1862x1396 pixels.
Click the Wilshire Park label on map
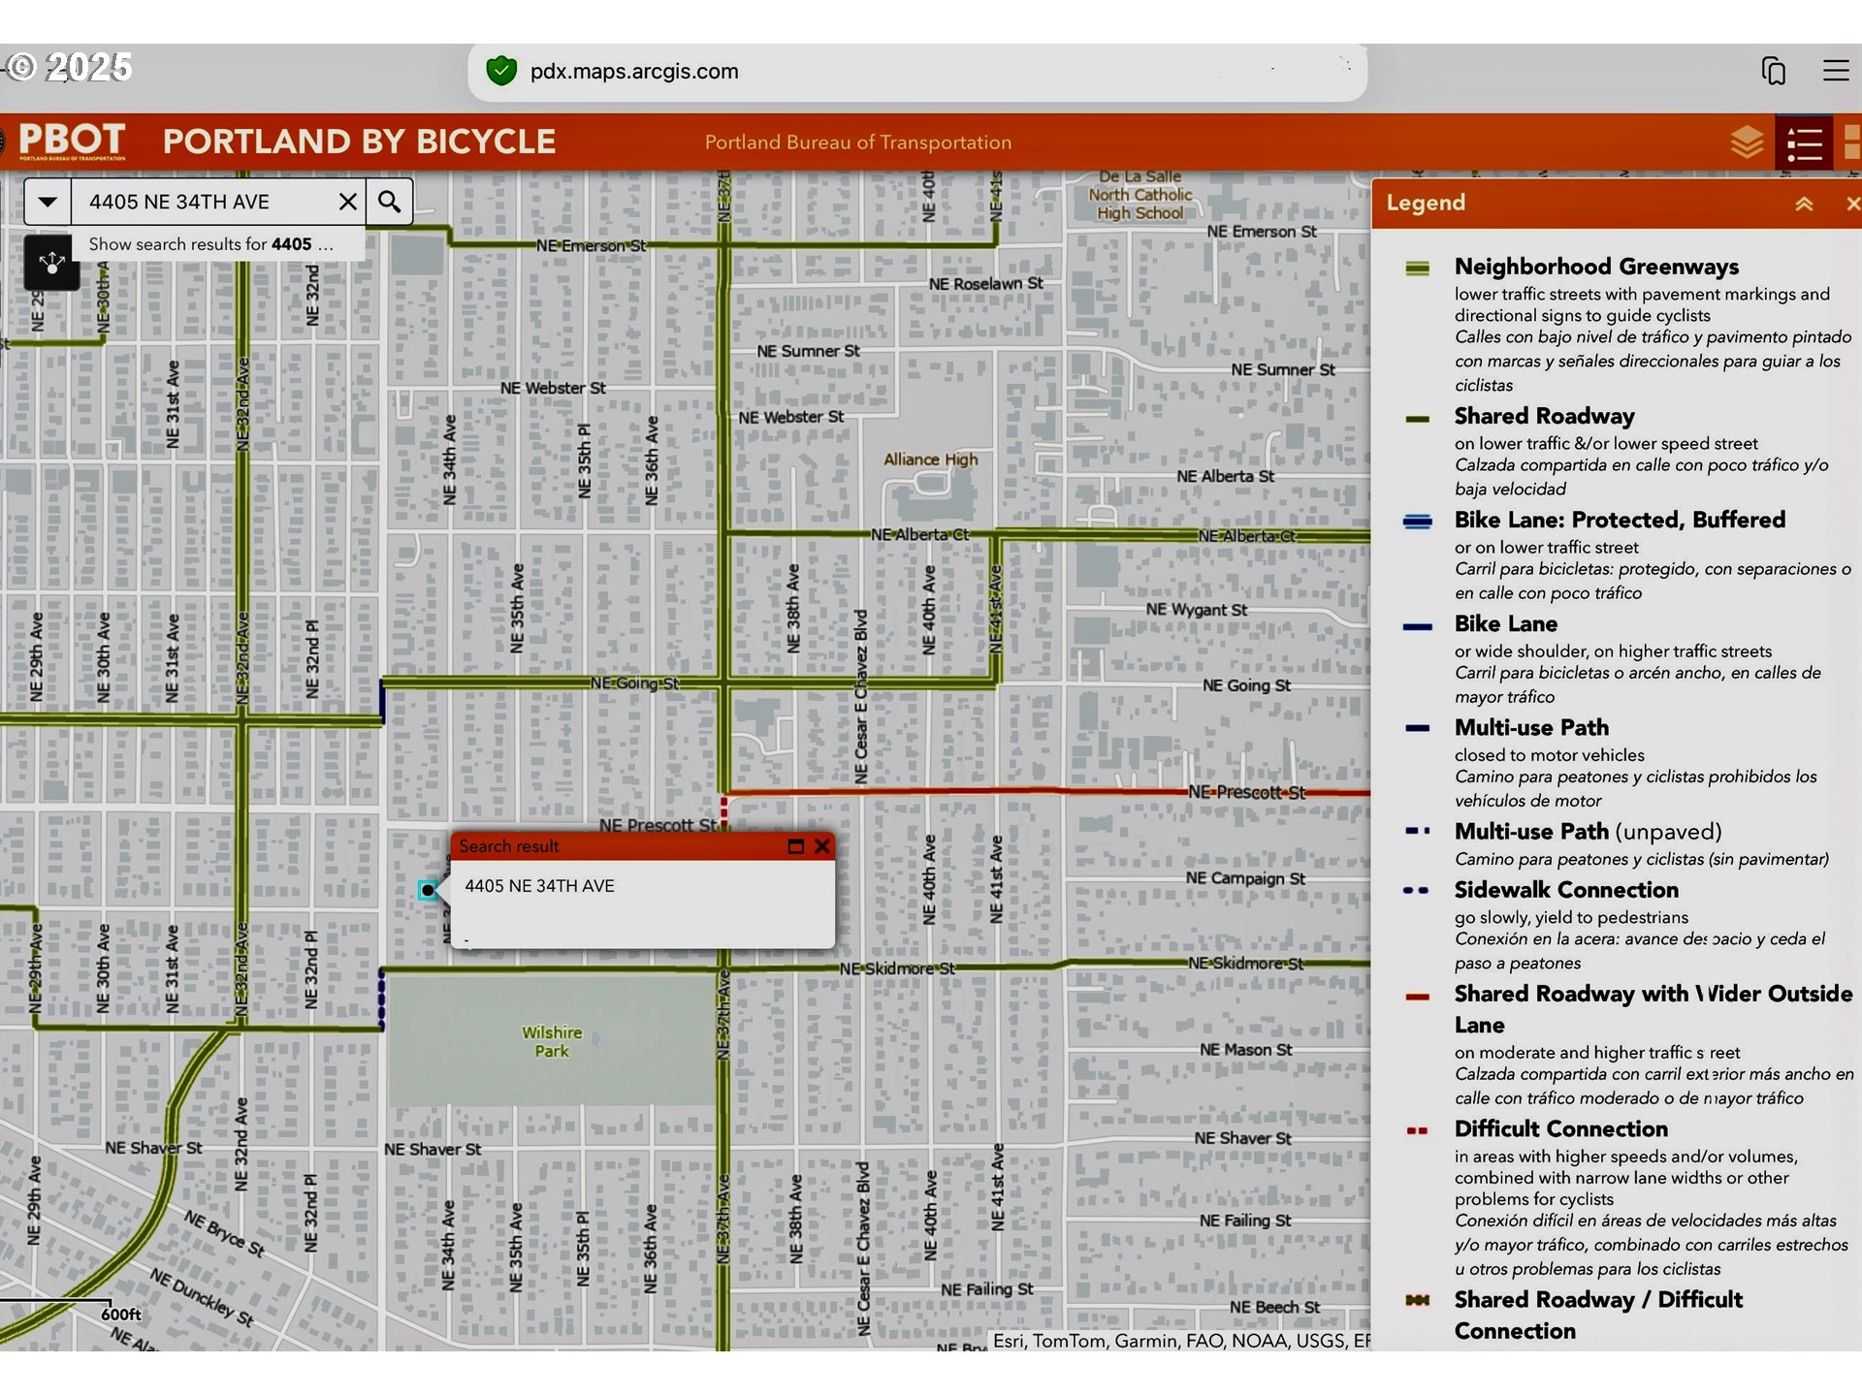click(x=552, y=1041)
